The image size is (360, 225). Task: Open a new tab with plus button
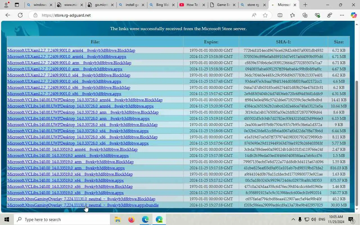tap(305, 5)
